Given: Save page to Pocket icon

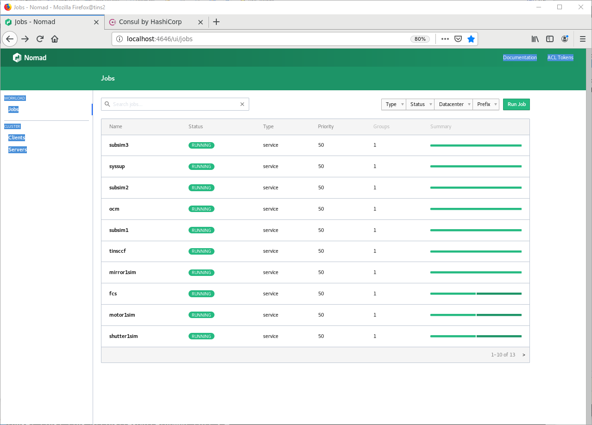Looking at the screenshot, I should (458, 39).
